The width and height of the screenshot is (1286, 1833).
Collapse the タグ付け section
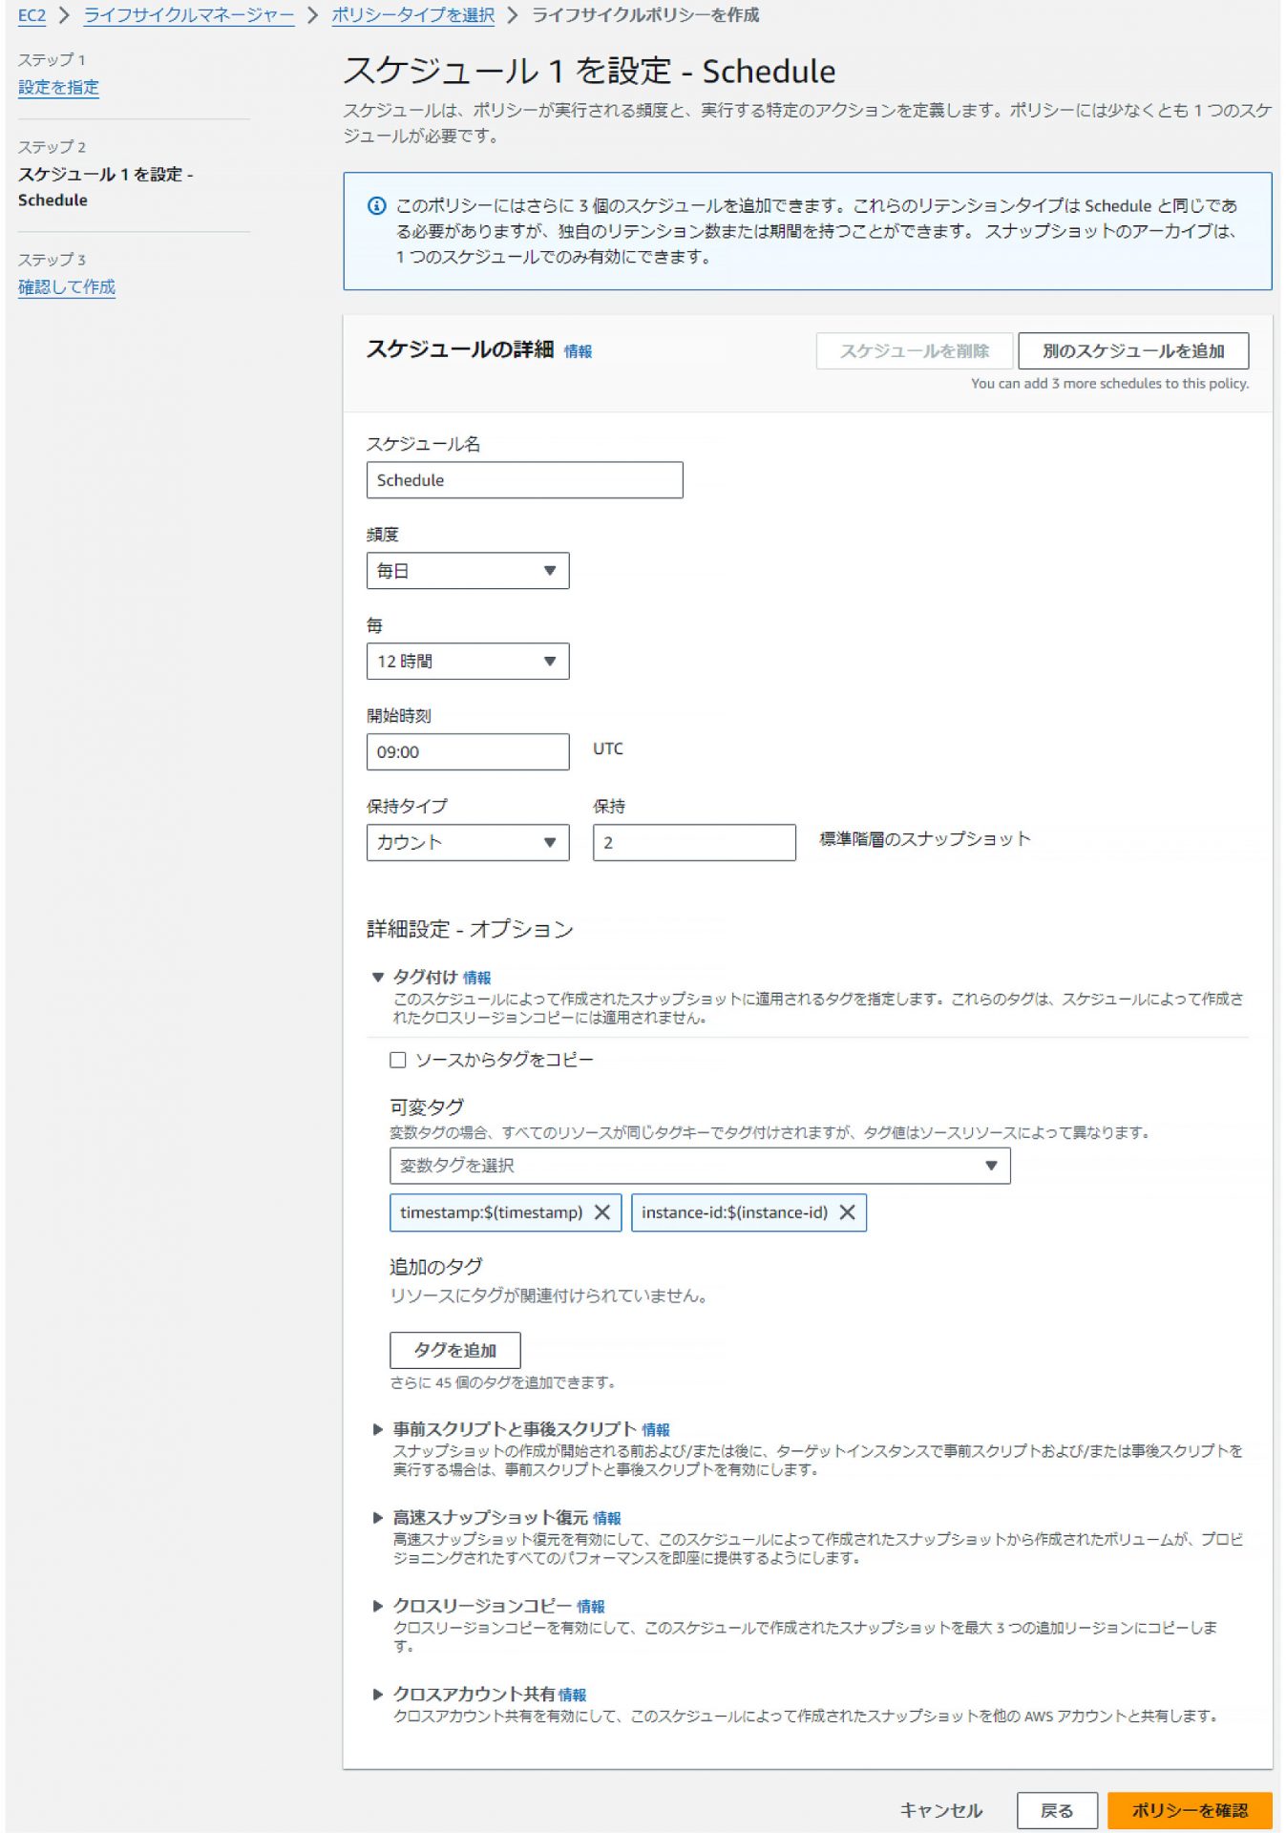pos(378,977)
